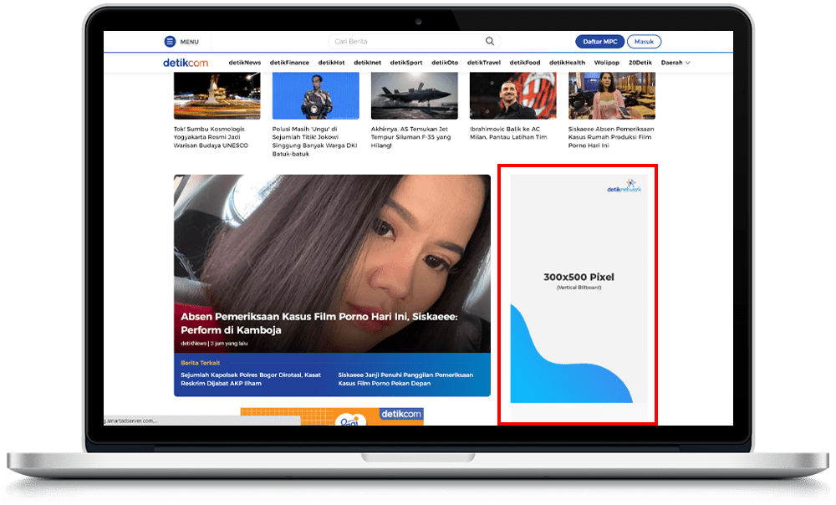
Task: Click the detiknetwork logo in the ad
Action: [624, 186]
